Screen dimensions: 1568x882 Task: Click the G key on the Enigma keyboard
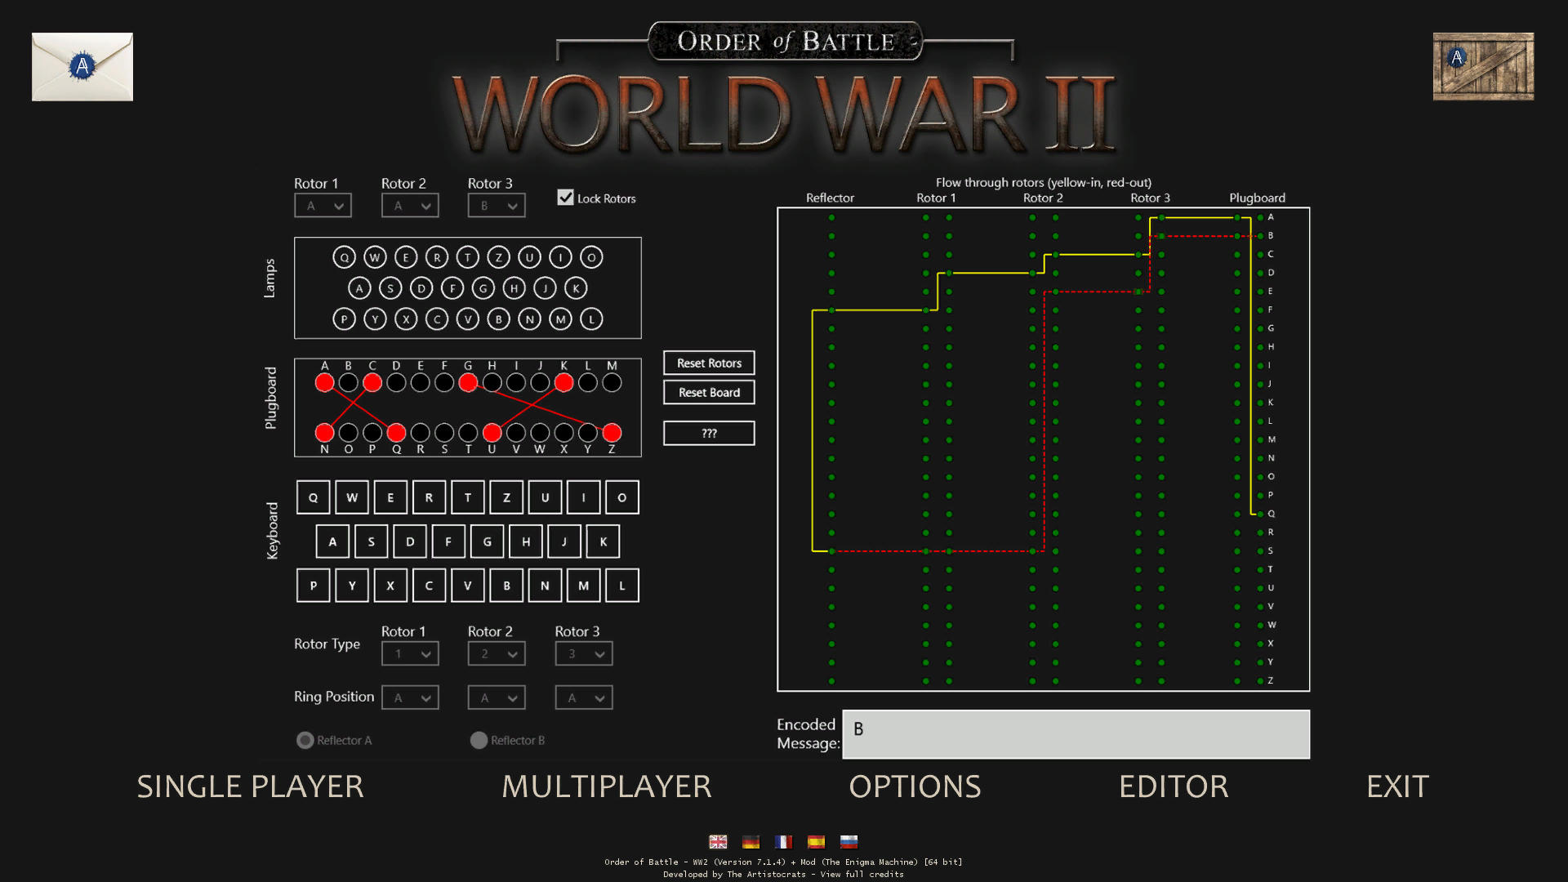(x=487, y=541)
